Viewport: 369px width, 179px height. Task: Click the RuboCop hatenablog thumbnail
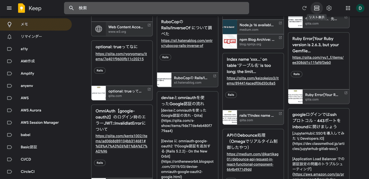[x=164, y=80]
